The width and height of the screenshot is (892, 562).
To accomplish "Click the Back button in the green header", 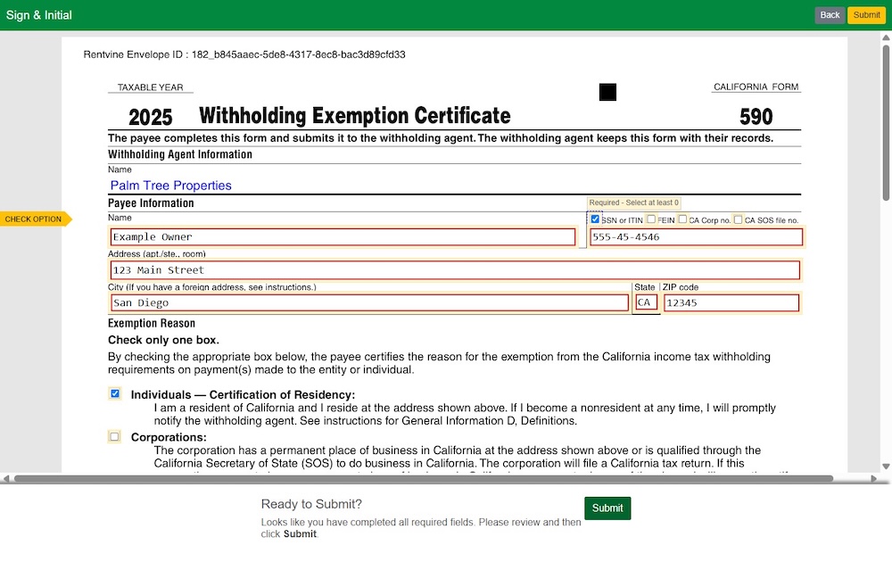I will tap(830, 15).
